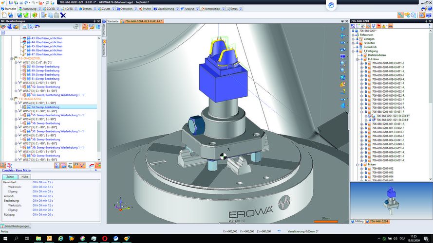
Task: Select 54: Sweep-Bearbeitung operation row
Action: point(59,107)
